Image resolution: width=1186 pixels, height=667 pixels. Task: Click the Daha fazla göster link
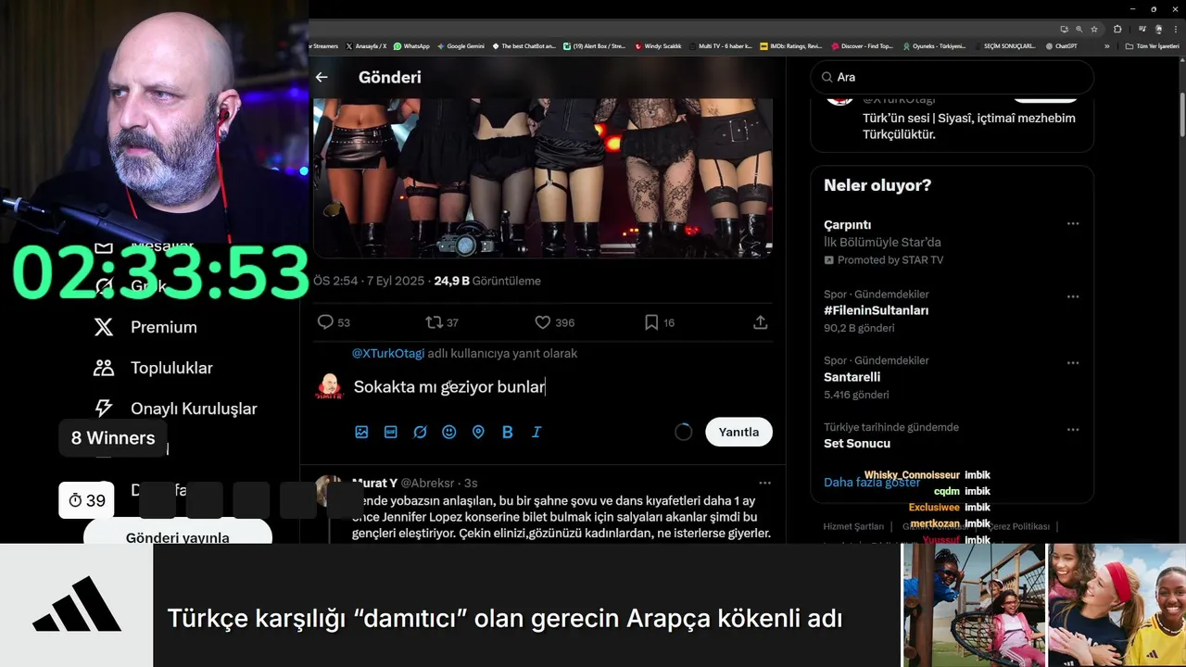click(x=872, y=483)
